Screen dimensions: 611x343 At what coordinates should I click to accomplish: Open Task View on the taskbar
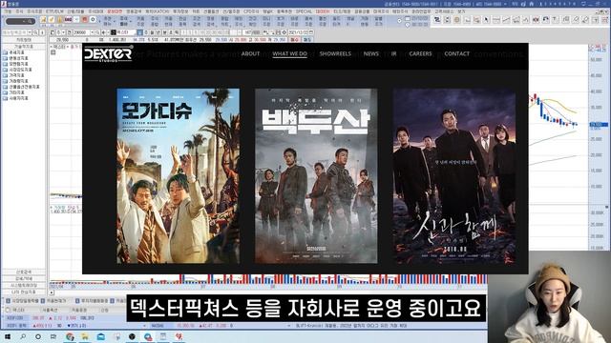pyautogui.click(x=53, y=336)
